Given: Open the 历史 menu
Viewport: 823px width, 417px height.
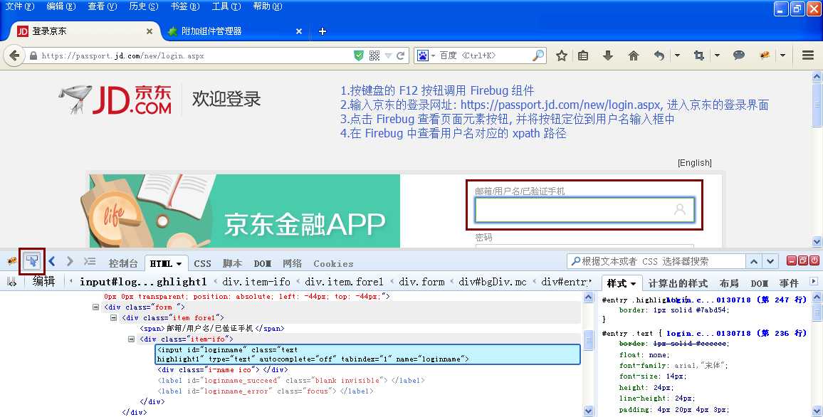Looking at the screenshot, I should click(143, 6).
